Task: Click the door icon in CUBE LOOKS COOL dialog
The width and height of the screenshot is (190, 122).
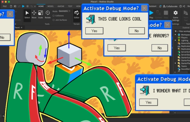Action: coord(91,19)
